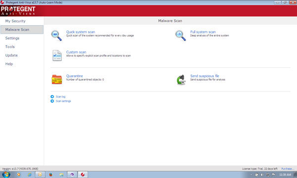This screenshot has width=297, height=178.
Task: Open the Custom scan link
Action: 76,52
